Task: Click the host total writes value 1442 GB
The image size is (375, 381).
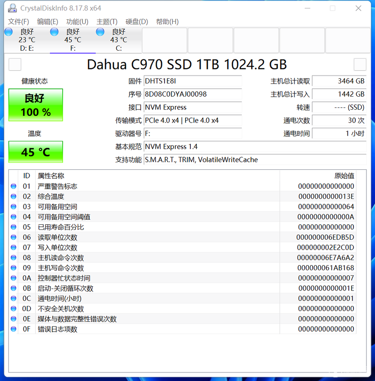Action: click(339, 94)
